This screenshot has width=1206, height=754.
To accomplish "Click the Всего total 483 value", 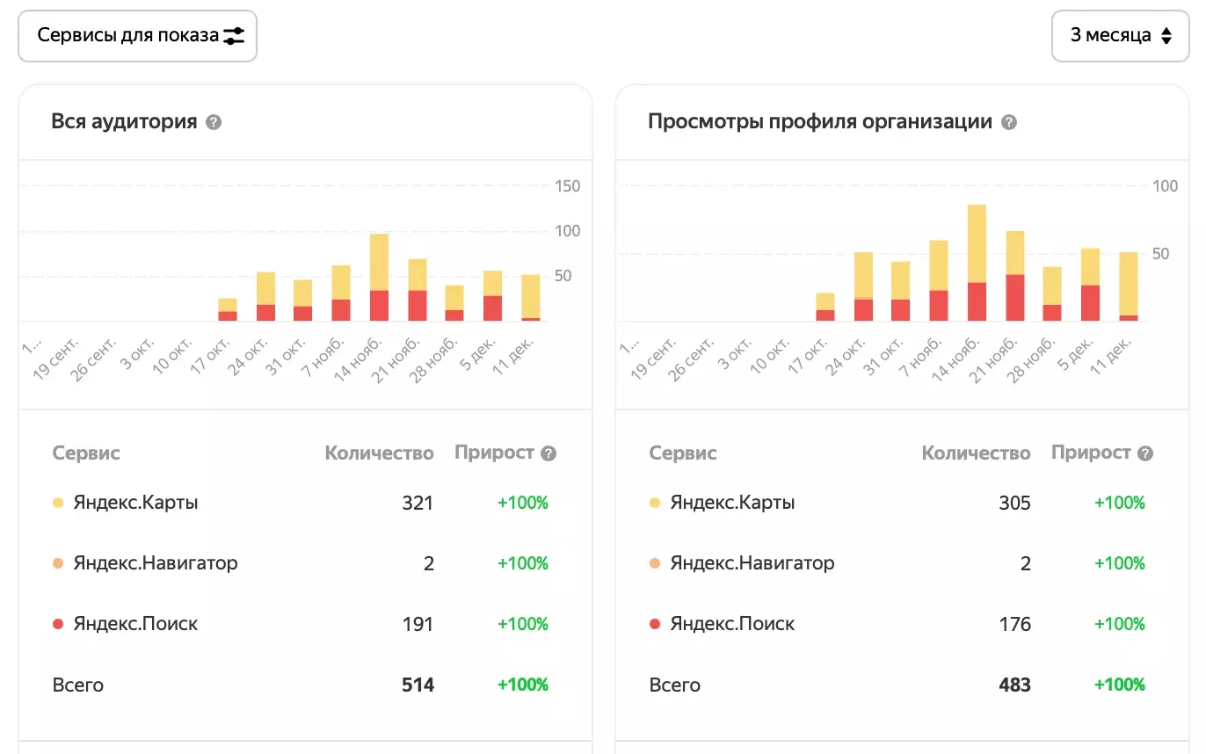I will pos(1014,685).
